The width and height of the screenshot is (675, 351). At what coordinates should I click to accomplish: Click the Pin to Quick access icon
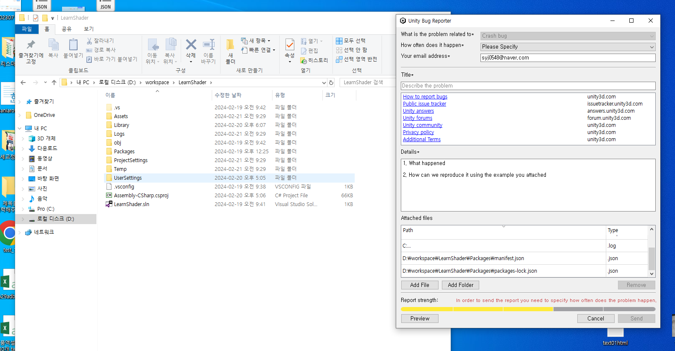[31, 44]
